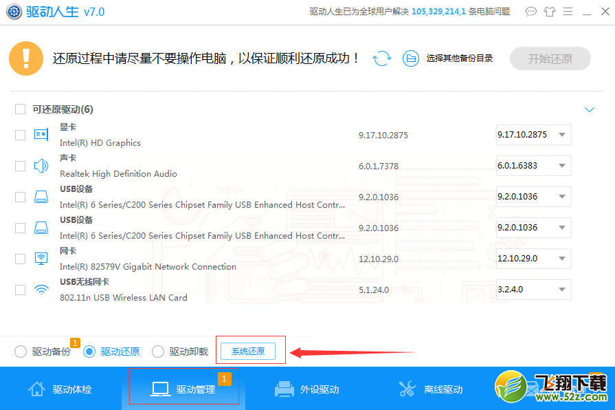This screenshot has width=615, height=410.
Task: Switch to the 离线驱动 tab
Action: (431, 389)
